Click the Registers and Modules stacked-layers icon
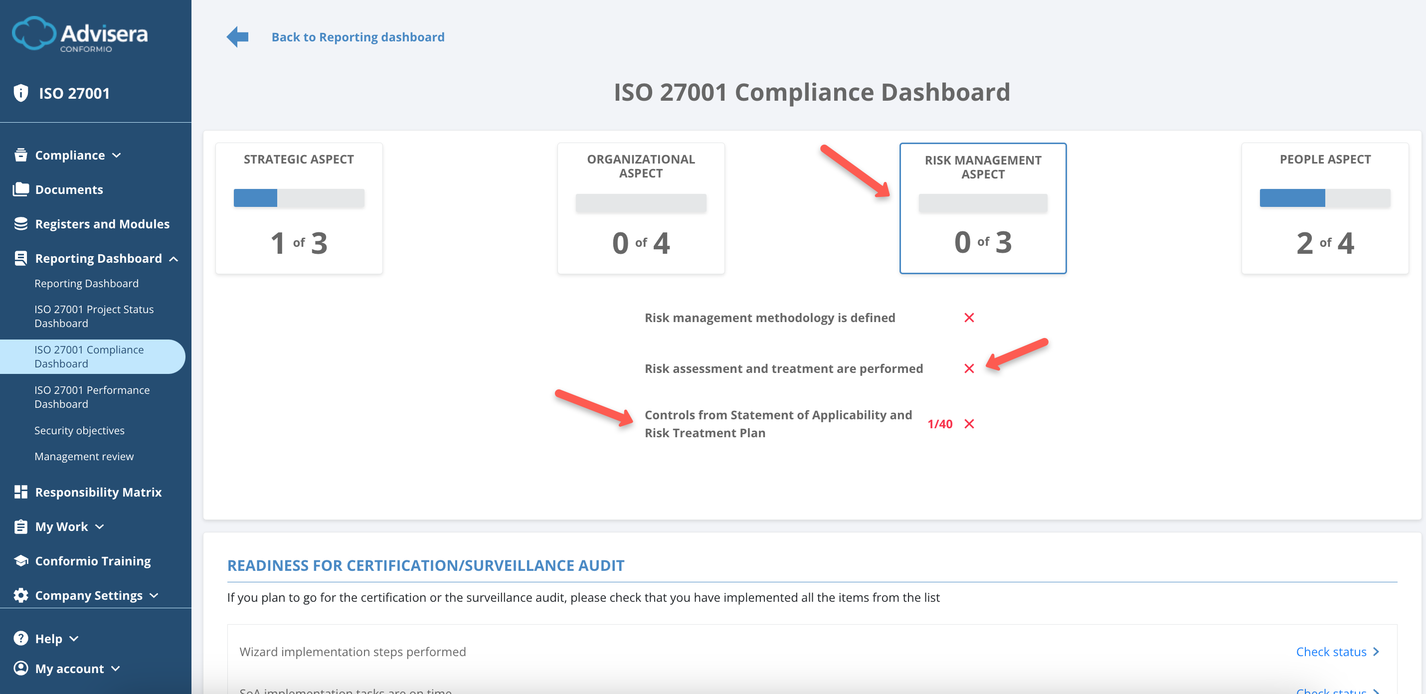The width and height of the screenshot is (1426, 694). [20, 223]
